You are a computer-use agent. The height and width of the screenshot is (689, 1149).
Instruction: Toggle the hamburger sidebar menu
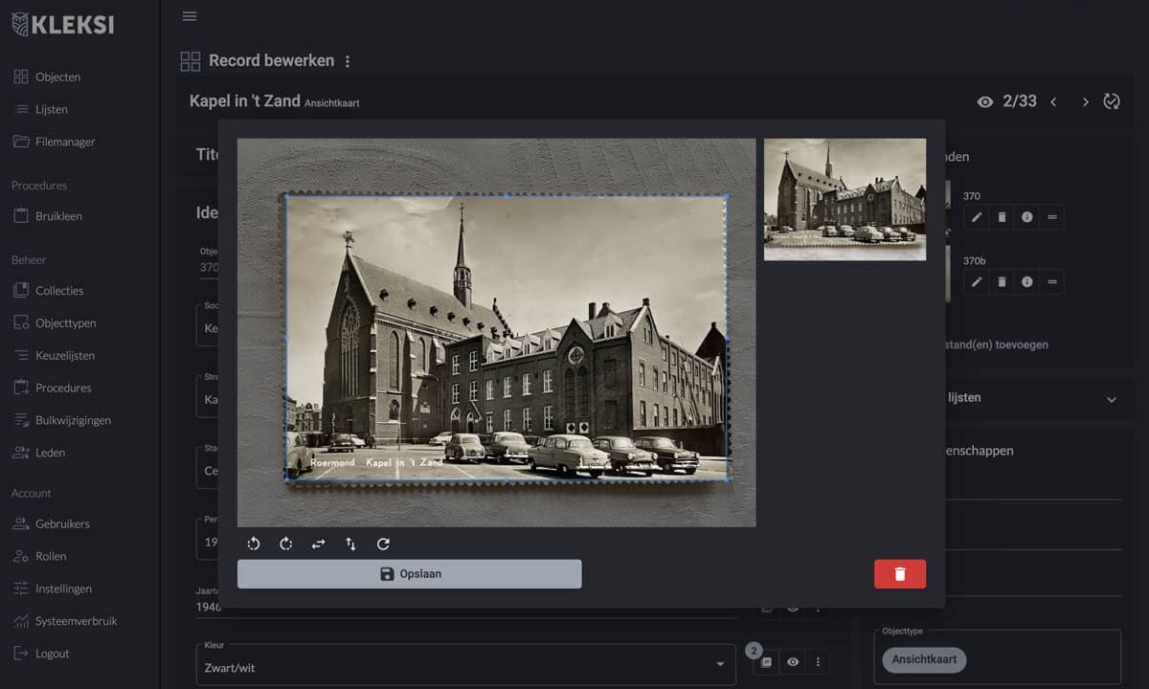[x=190, y=16]
